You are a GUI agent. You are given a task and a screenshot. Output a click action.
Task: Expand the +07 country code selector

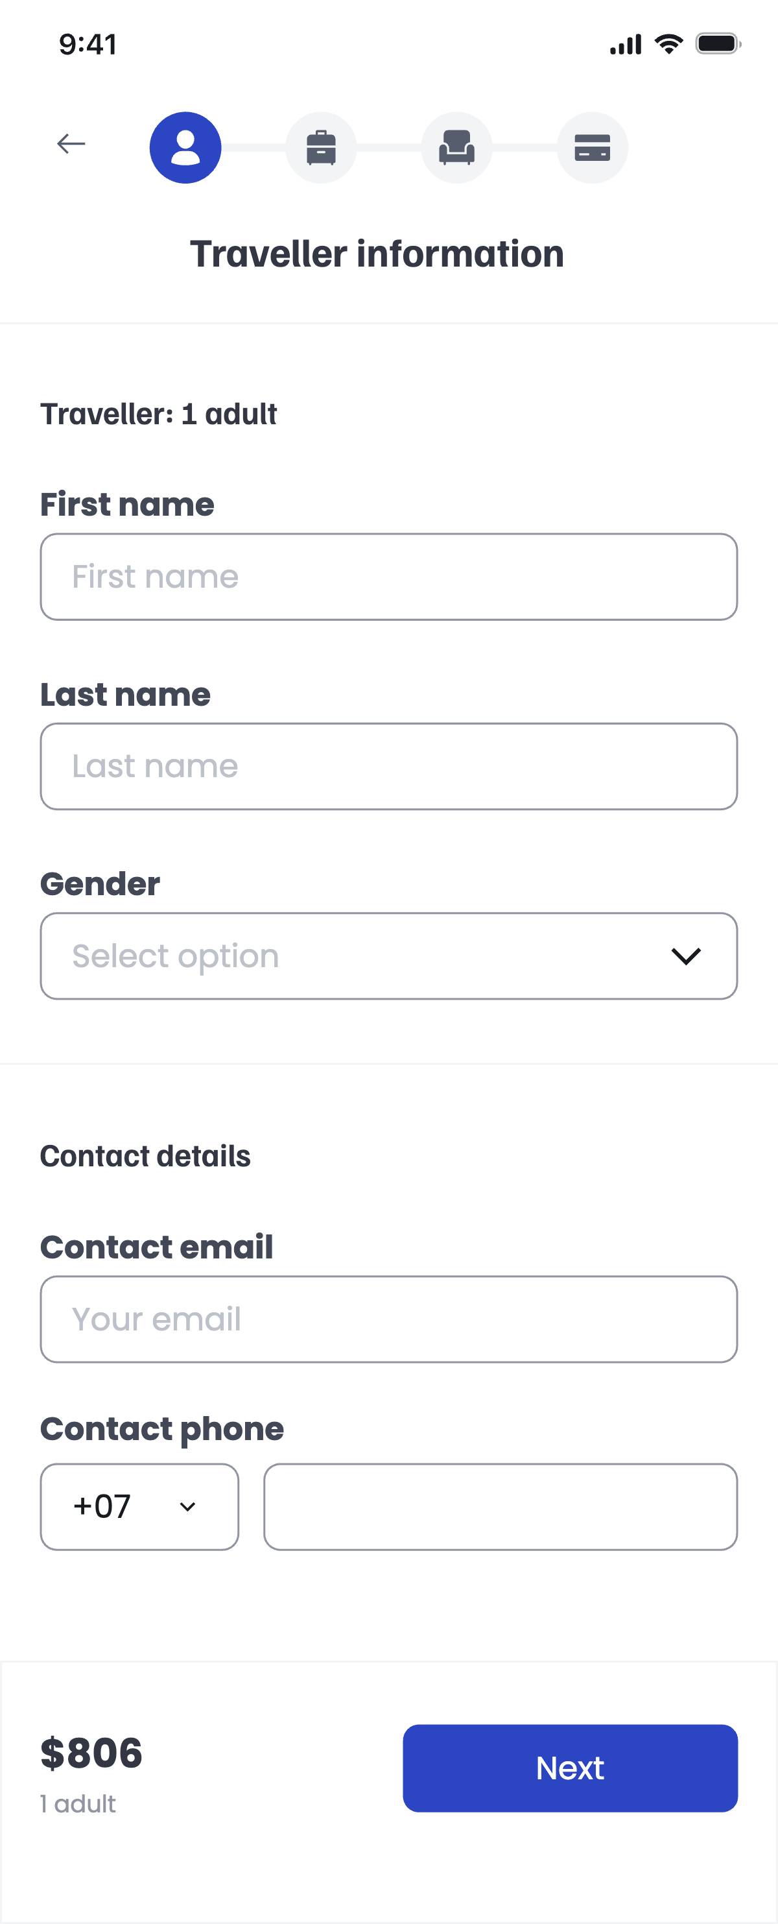click(139, 1506)
